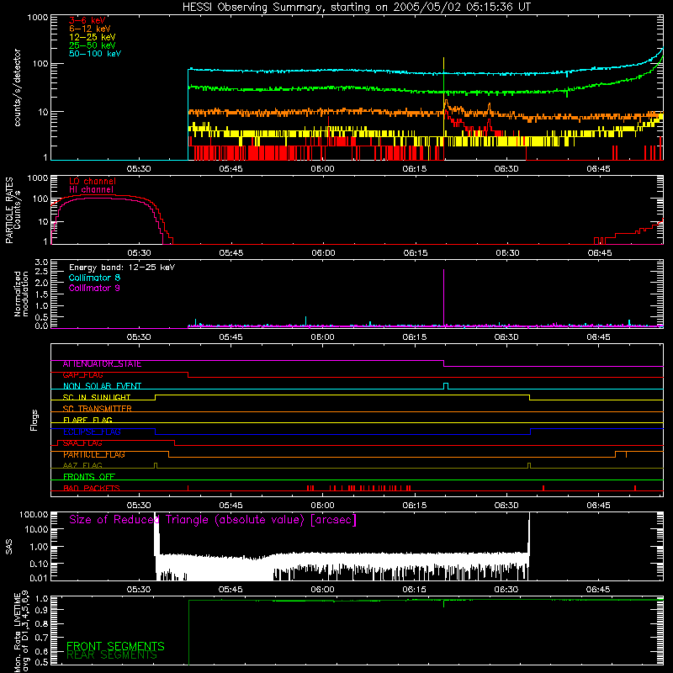Click the ATTENUATOR_STATE flag label

pos(102,364)
